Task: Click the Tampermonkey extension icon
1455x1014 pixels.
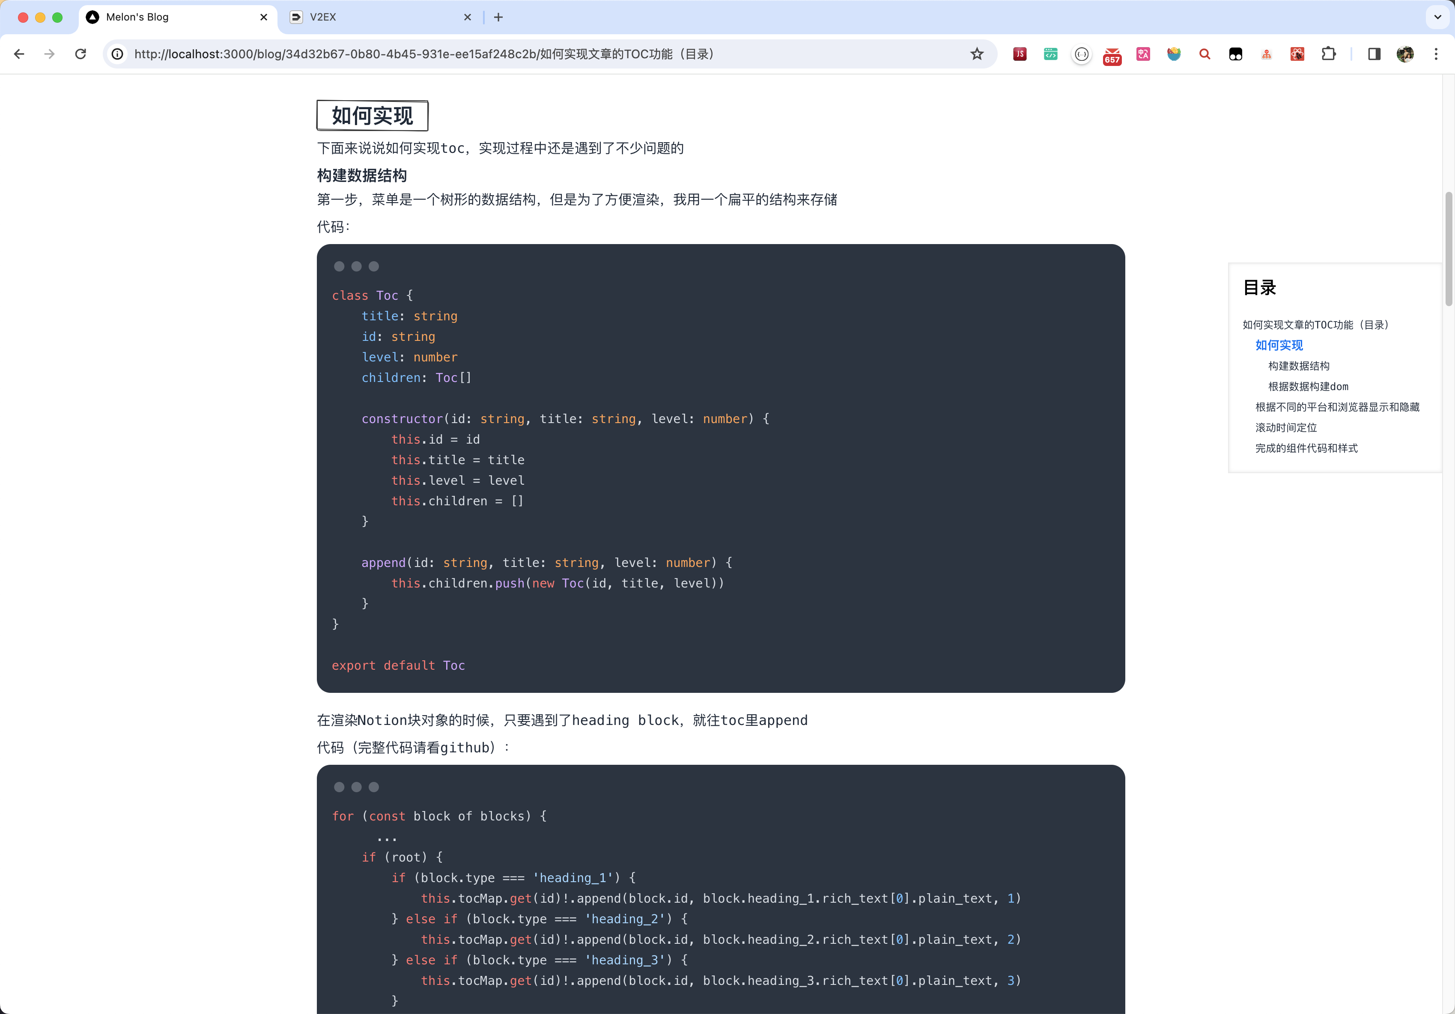Action: 1236,54
